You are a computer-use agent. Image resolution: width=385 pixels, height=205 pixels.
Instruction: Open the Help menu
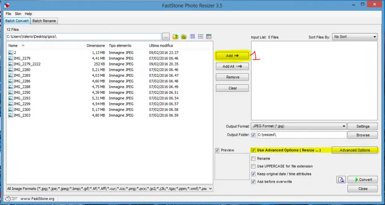click(x=29, y=14)
